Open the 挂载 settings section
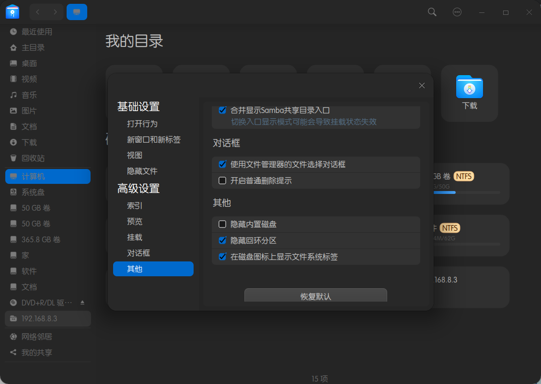Image resolution: width=541 pixels, height=384 pixels. tap(135, 237)
